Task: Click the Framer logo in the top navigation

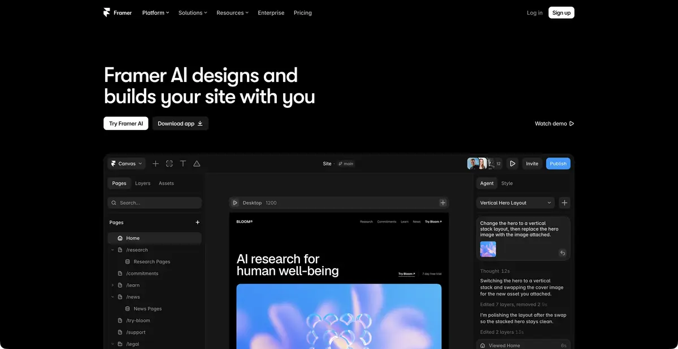Action: (118, 12)
